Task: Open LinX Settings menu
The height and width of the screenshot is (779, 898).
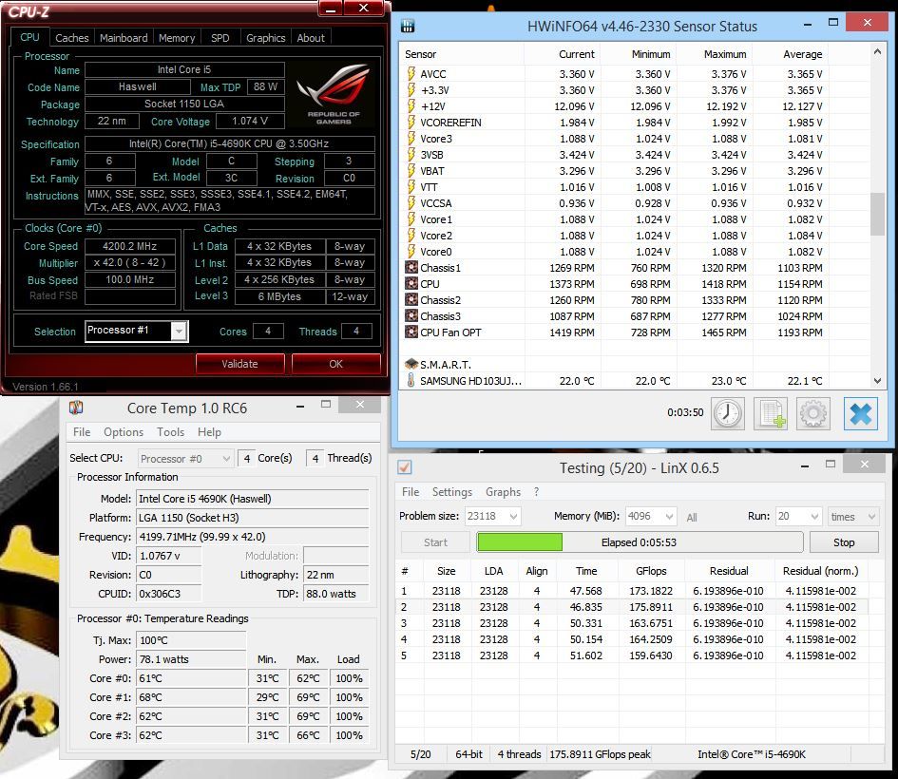Action: [x=452, y=492]
